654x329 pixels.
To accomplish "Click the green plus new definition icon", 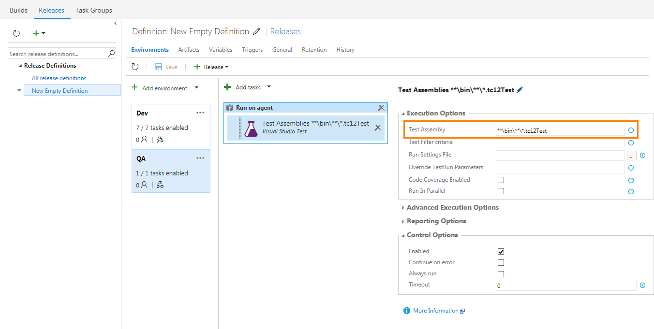I will [x=36, y=33].
